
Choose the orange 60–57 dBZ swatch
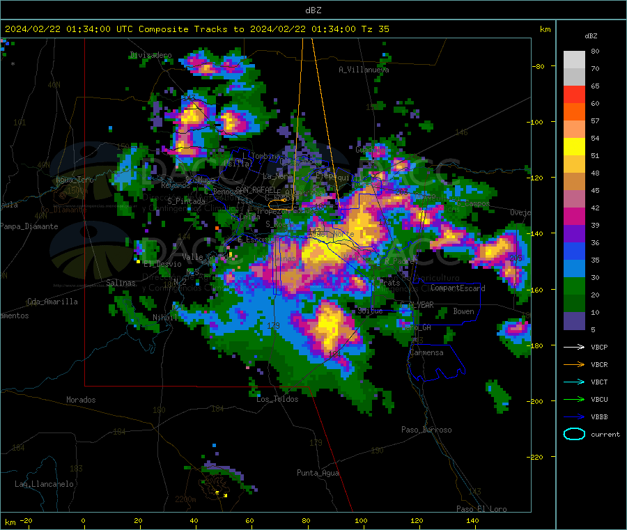click(574, 112)
